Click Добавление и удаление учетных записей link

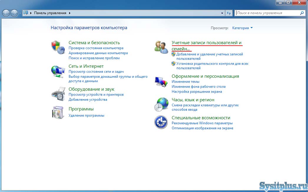pos(210,56)
